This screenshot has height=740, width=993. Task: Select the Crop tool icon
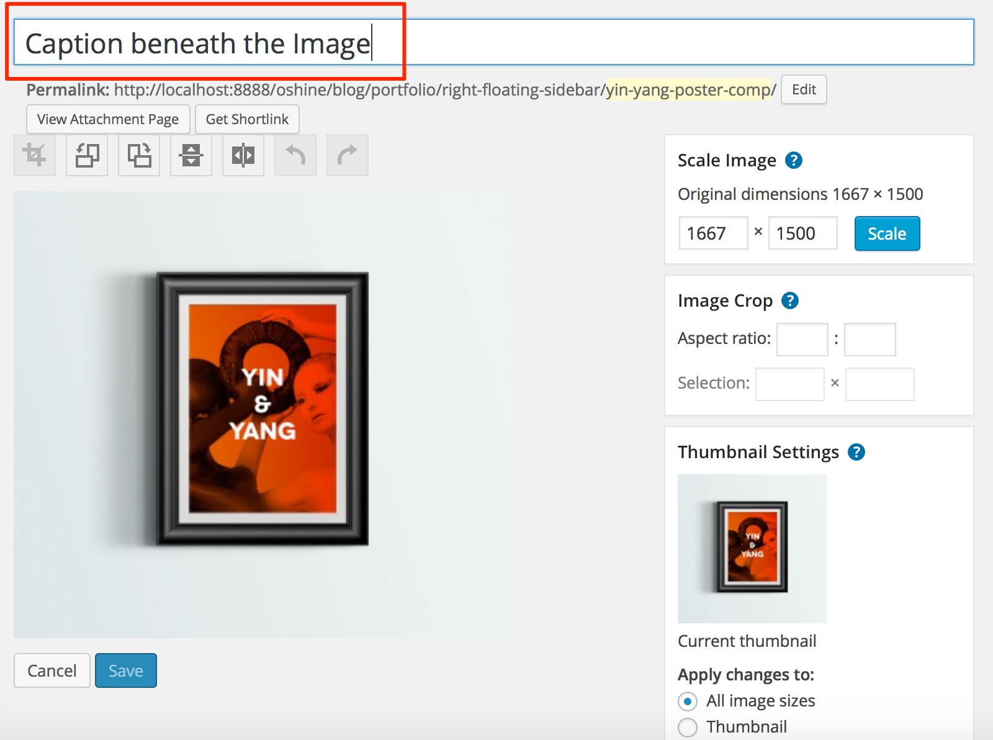[35, 155]
